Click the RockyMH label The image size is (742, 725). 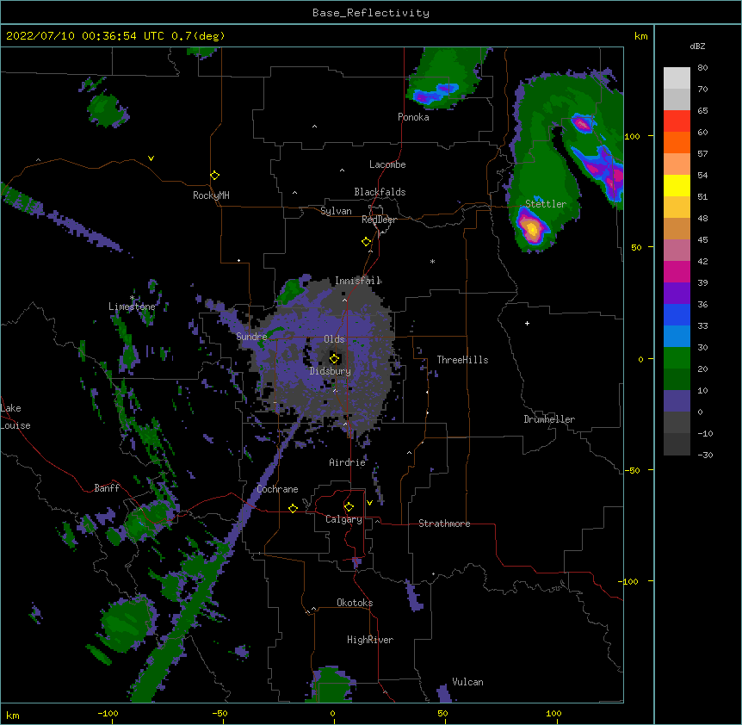211,195
